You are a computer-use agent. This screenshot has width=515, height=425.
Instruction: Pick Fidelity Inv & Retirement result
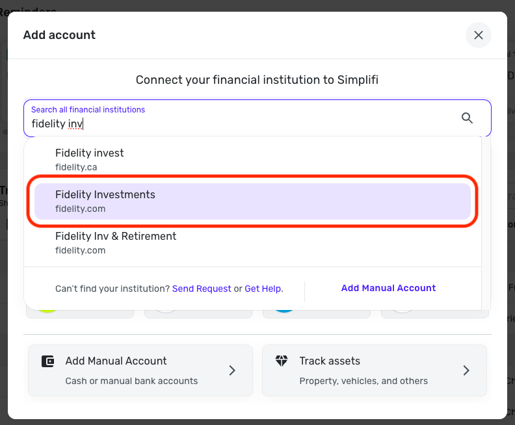tap(116, 237)
